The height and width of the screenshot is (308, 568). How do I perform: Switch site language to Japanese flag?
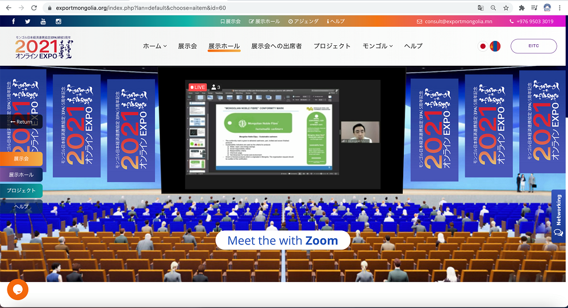[x=483, y=46]
